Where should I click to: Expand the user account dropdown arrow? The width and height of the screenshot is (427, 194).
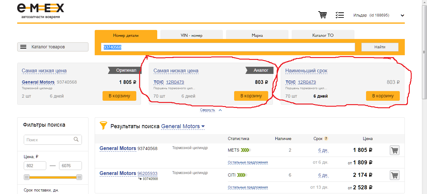pos(402,16)
